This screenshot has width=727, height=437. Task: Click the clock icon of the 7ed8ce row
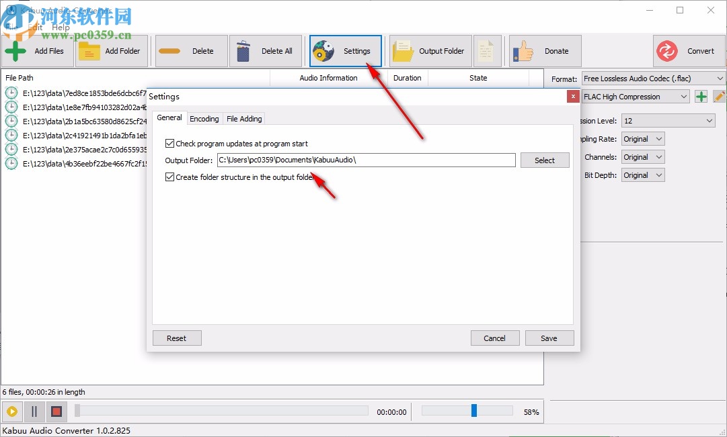11,93
